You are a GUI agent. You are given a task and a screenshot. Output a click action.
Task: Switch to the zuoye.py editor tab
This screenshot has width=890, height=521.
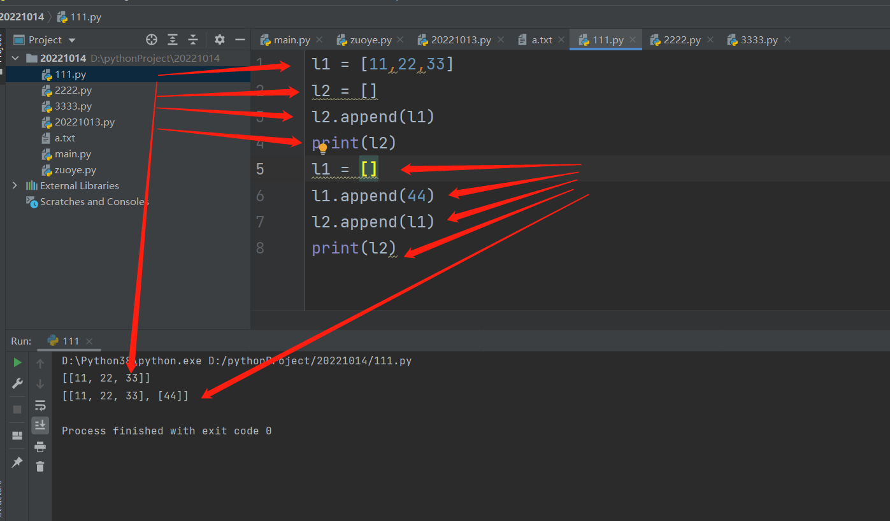(364, 39)
